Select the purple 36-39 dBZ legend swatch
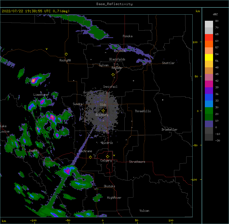The image size is (229, 224). point(209,91)
